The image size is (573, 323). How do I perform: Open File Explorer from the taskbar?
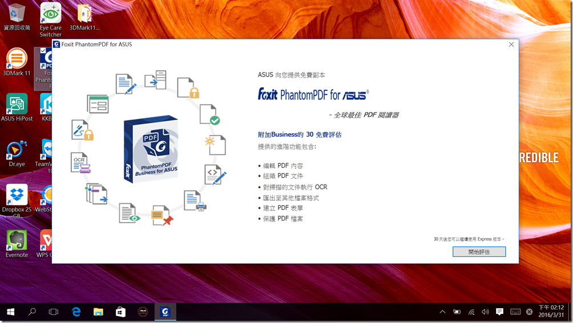(x=98, y=312)
